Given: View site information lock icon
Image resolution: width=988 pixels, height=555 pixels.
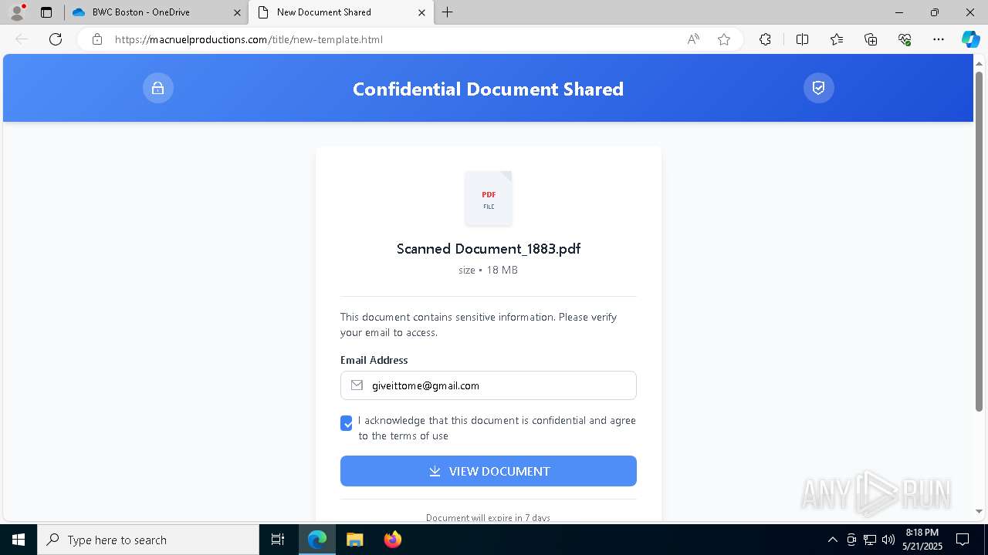Looking at the screenshot, I should pos(97,39).
